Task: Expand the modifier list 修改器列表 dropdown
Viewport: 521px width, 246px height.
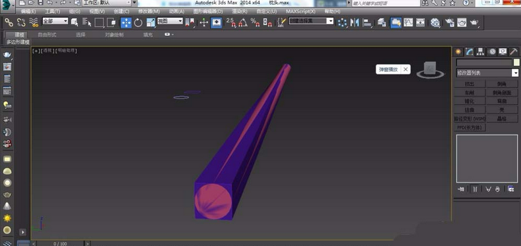Action: tap(487, 73)
